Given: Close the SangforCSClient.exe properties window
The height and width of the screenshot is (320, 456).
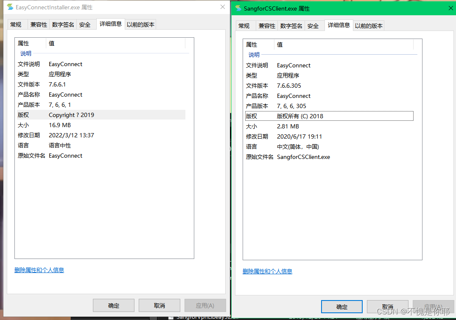Looking at the screenshot, I should (x=450, y=8).
